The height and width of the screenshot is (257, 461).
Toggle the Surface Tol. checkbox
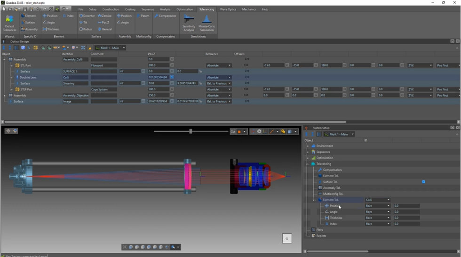(423, 182)
